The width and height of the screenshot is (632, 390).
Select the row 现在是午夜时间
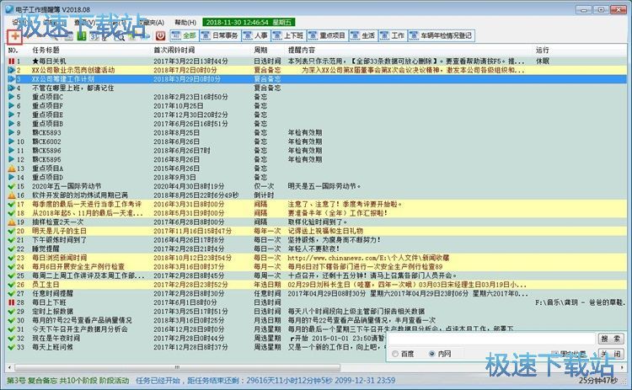point(317,338)
